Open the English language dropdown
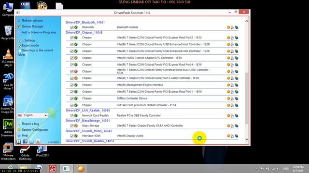Screen dimensions: 309x173 coord(33,115)
